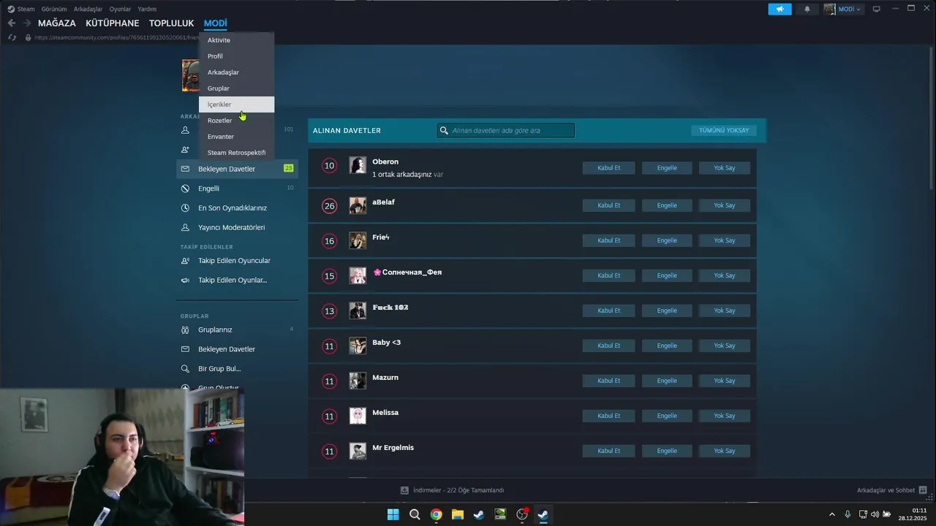Open File Explorer from taskbar

tap(457, 514)
